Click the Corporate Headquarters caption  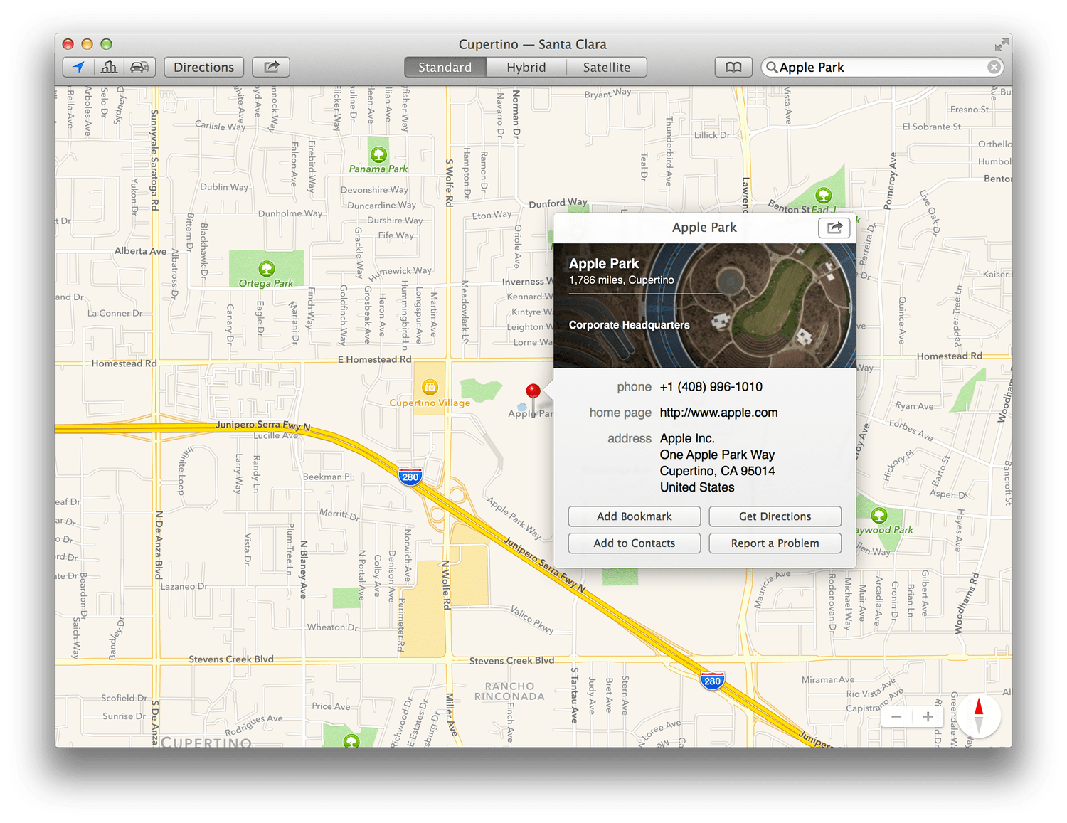point(629,325)
